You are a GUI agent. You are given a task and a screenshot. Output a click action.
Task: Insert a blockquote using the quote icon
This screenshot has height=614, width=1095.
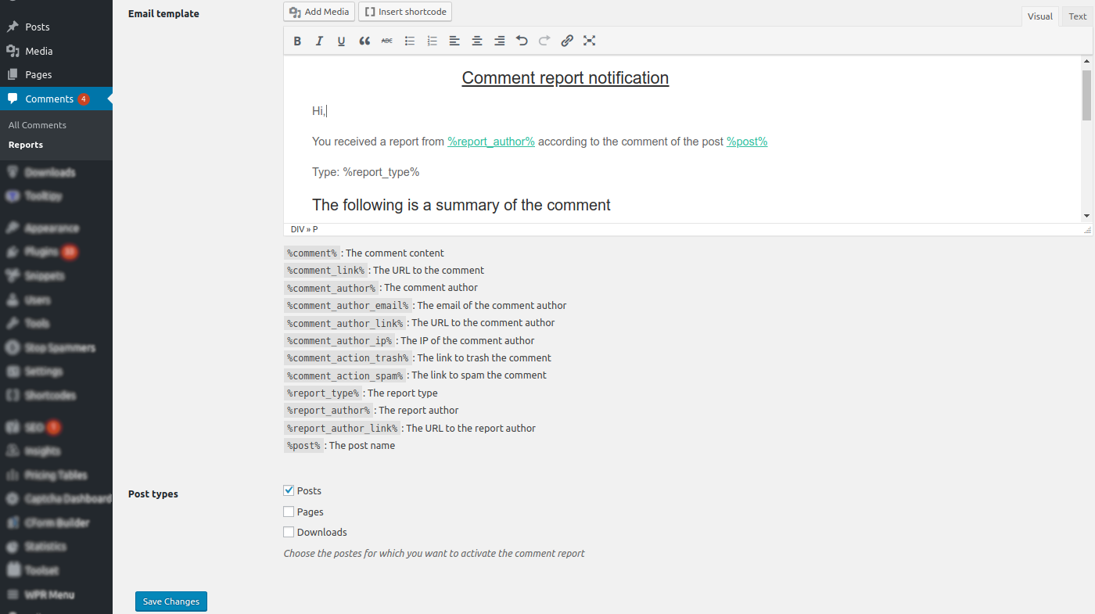click(364, 41)
